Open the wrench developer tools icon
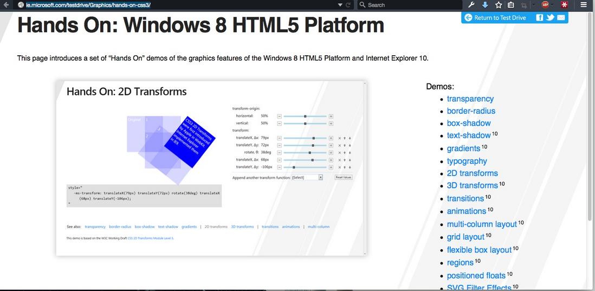This screenshot has height=291, width=595. tap(471, 5)
